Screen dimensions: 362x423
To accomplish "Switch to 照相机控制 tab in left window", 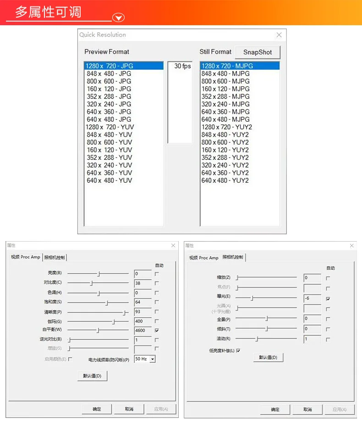I will pyautogui.click(x=55, y=257).
